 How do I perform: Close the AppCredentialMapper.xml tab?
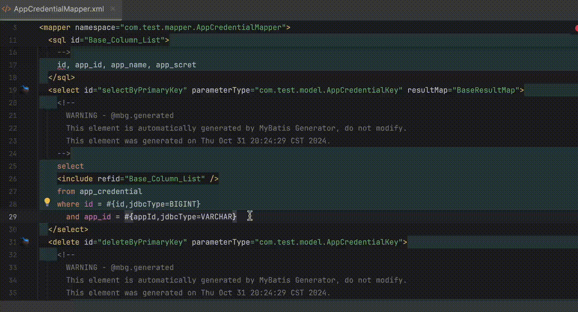(x=113, y=9)
